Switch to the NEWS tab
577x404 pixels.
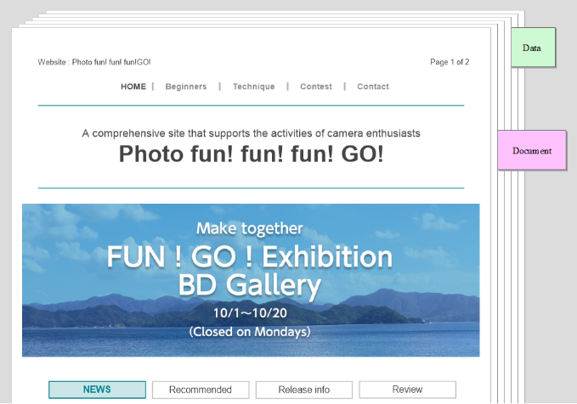[x=97, y=390]
